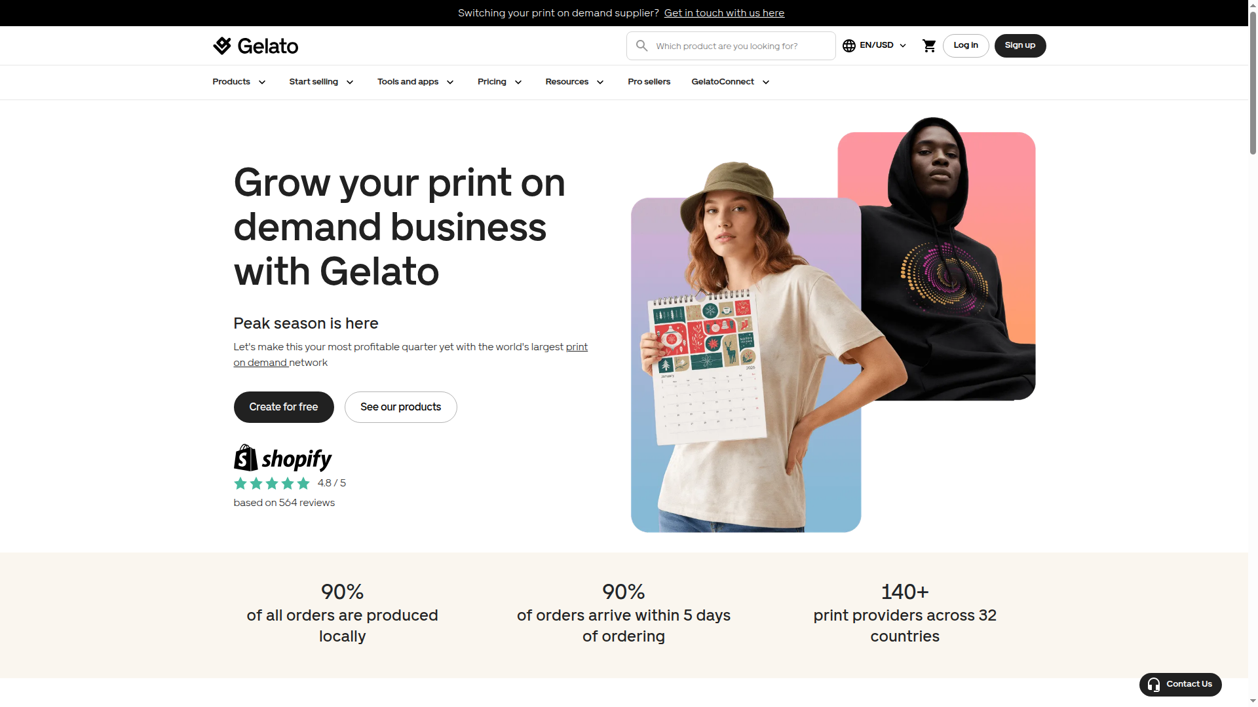This screenshot has width=1258, height=707.
Task: Open the EN/USD currency selector
Action: click(883, 45)
